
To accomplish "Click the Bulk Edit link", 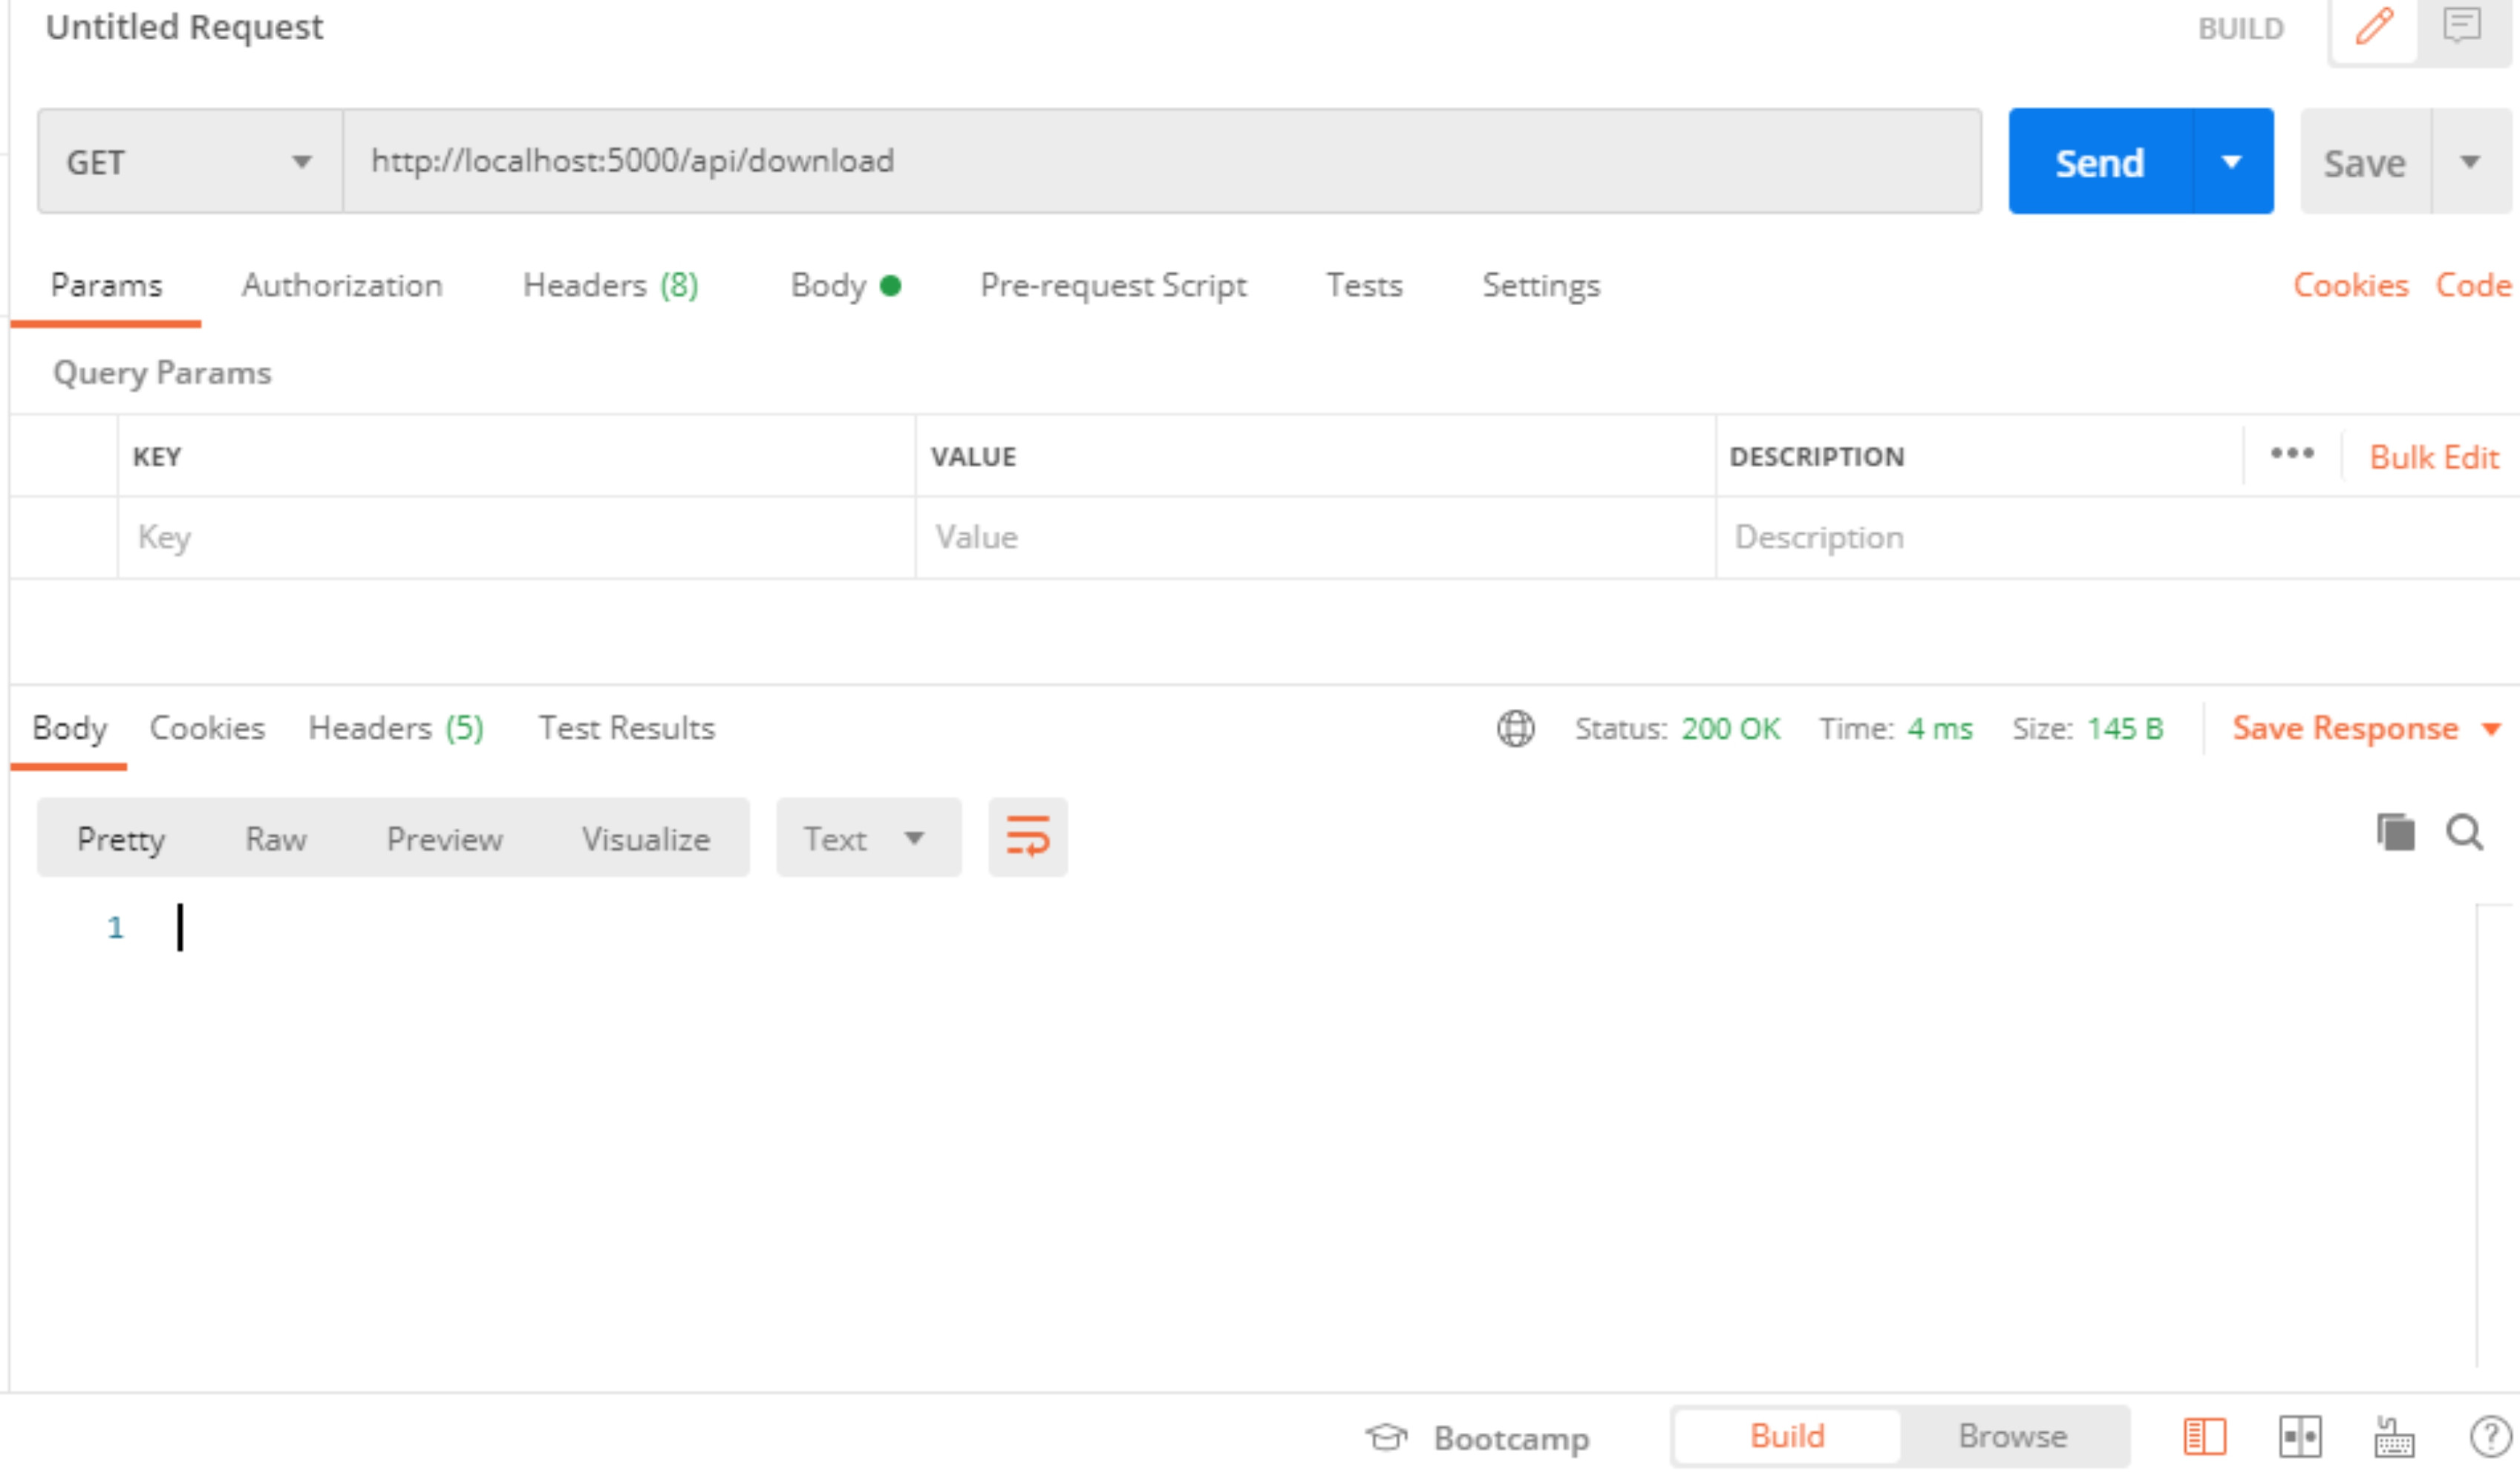I will 2433,458.
